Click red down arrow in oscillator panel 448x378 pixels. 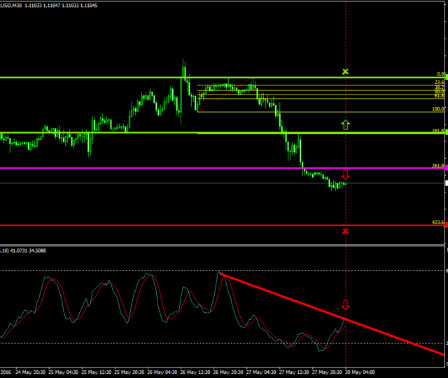345,305
